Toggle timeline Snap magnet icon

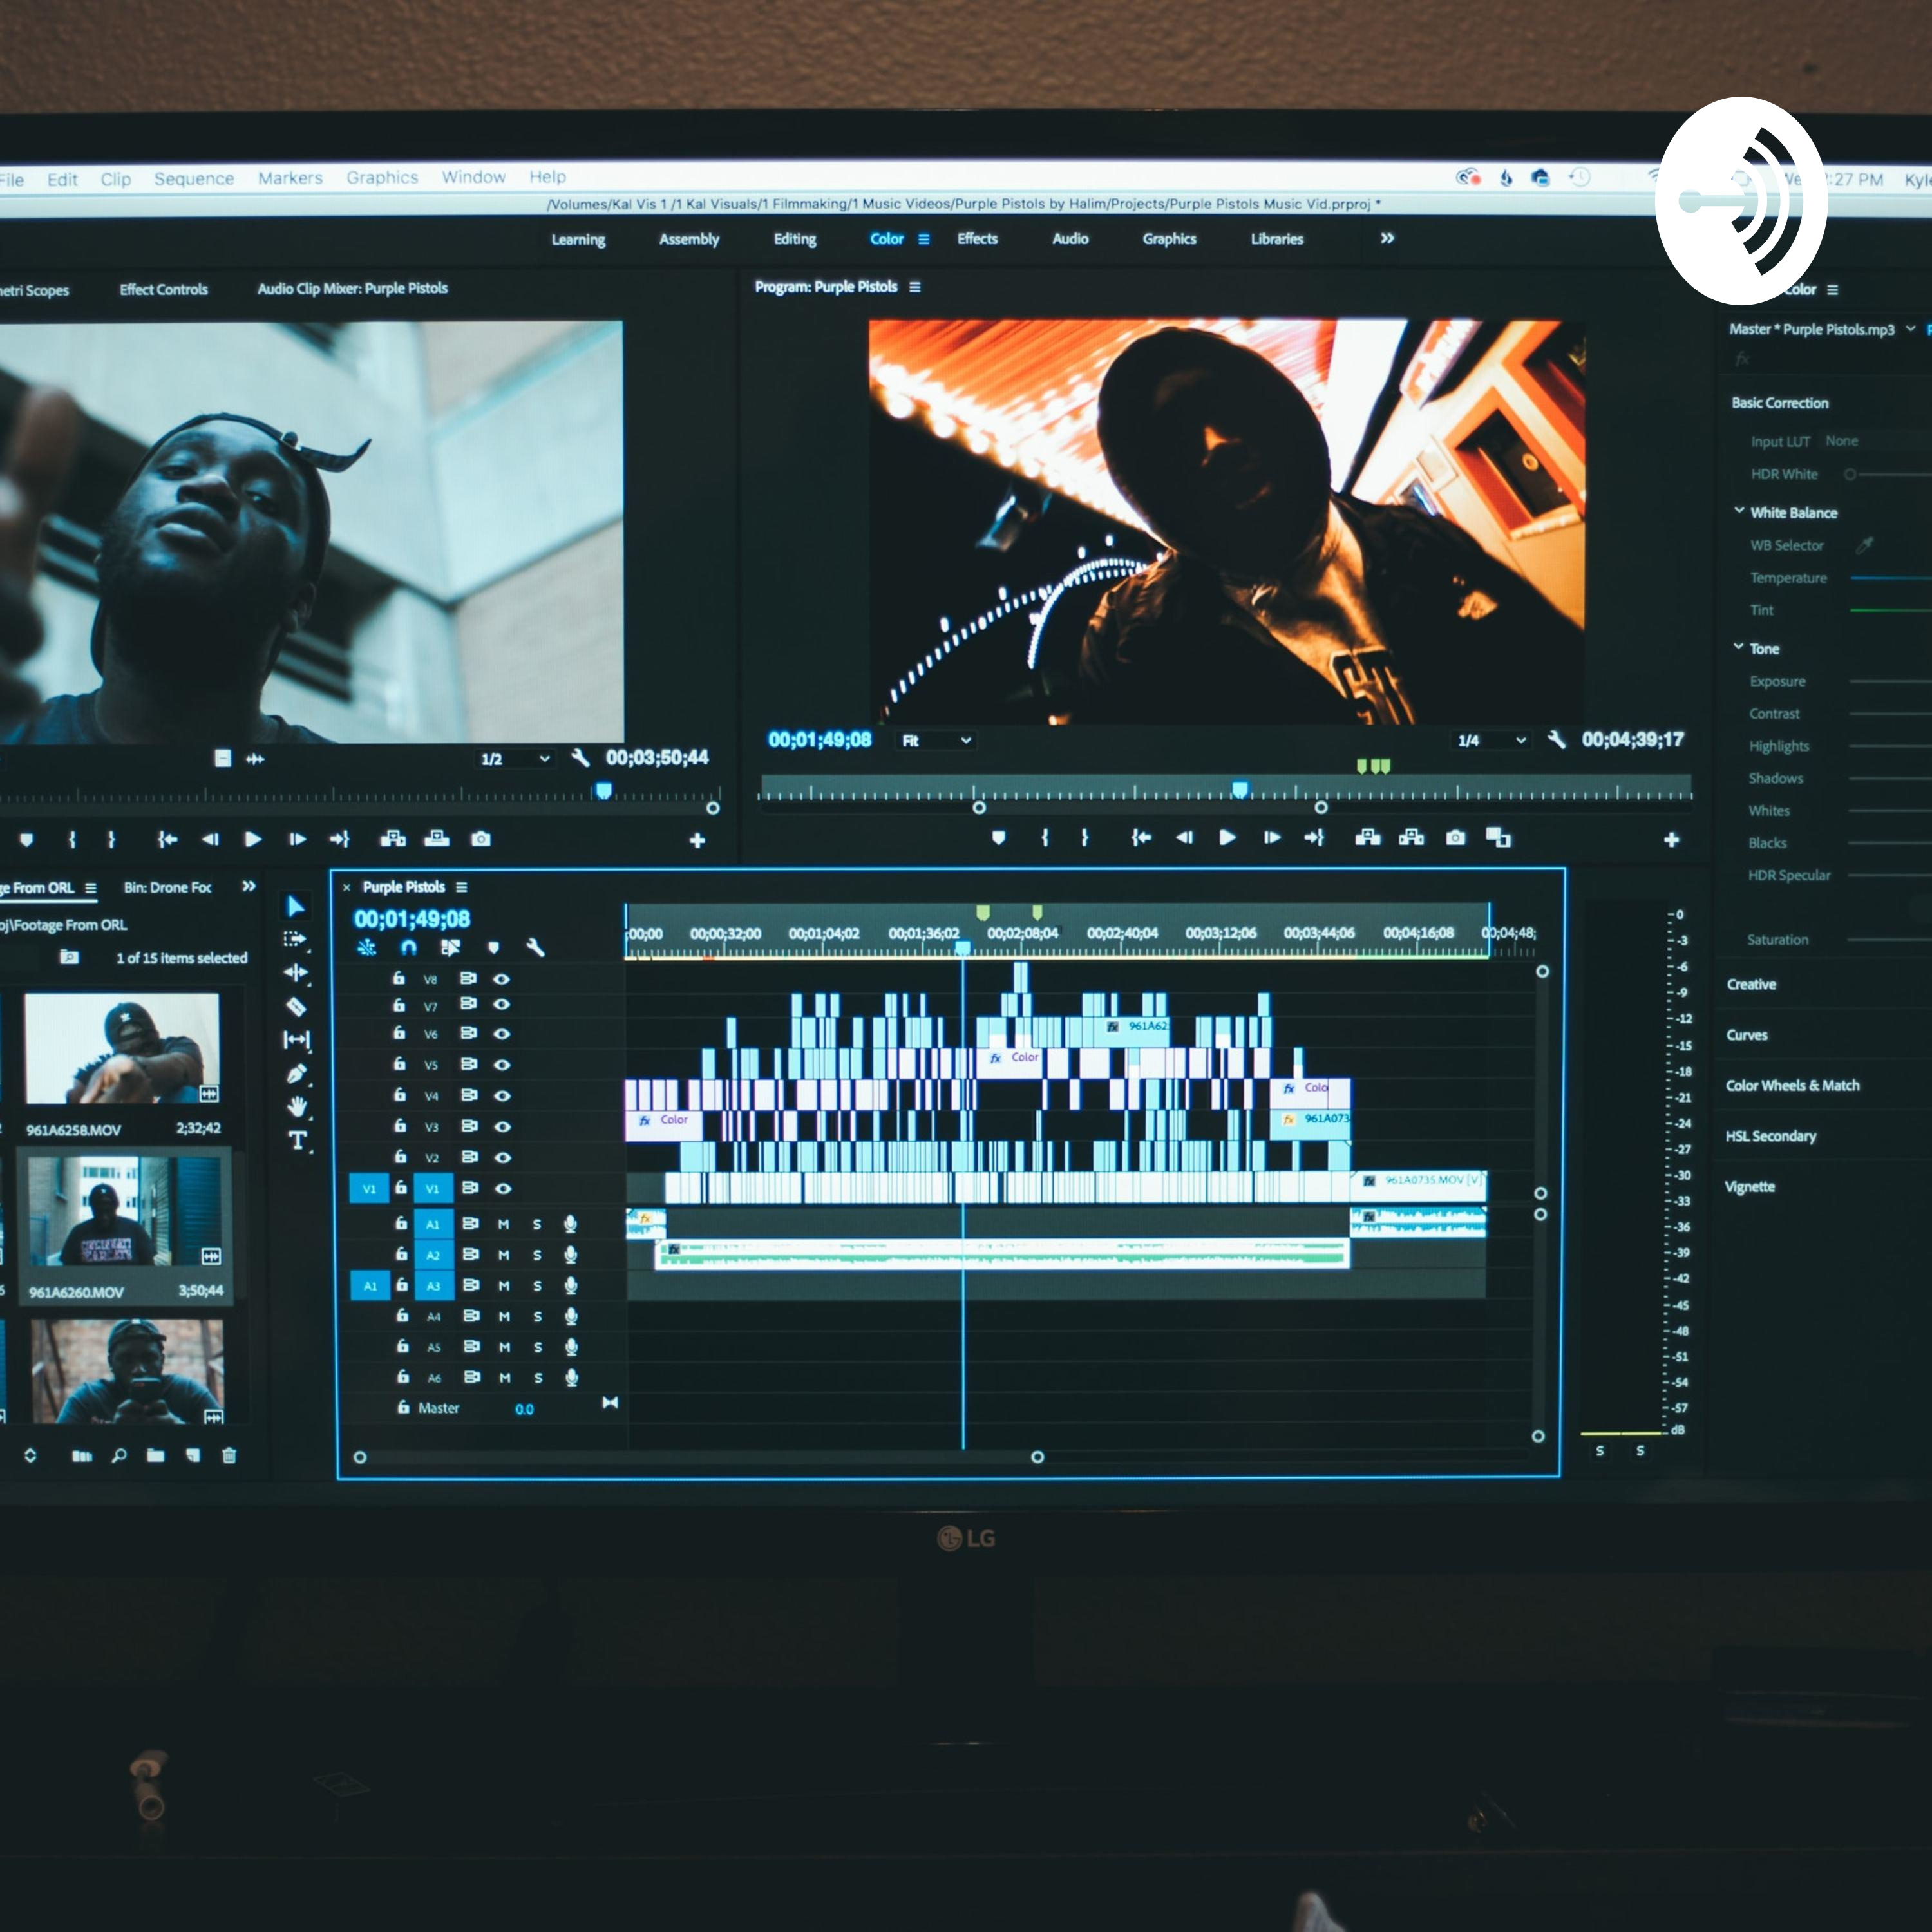[408, 947]
